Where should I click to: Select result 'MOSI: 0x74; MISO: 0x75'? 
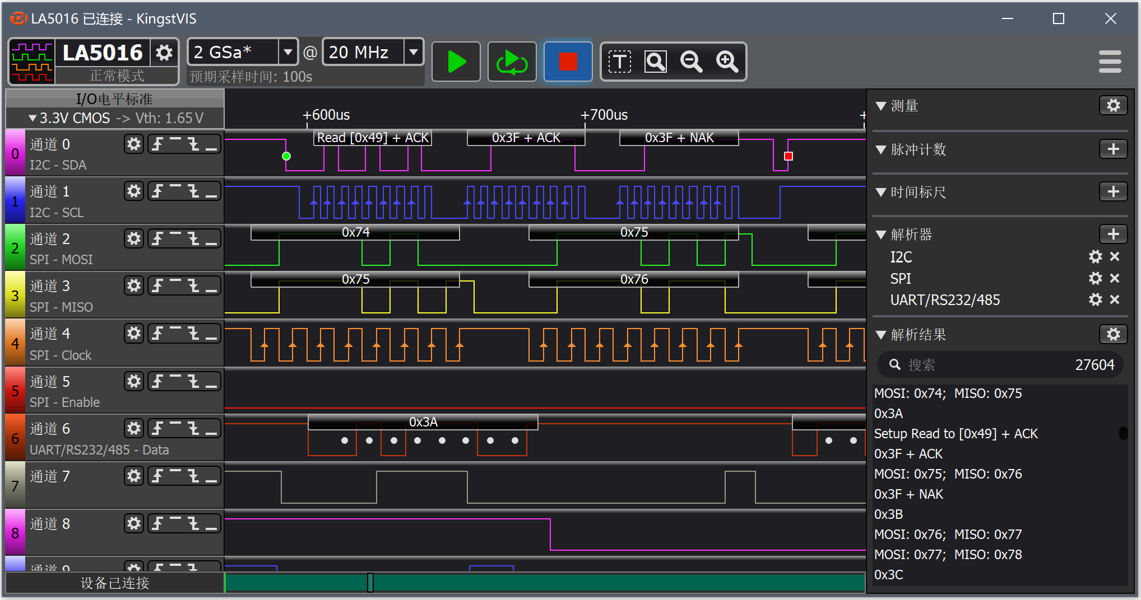(x=948, y=393)
